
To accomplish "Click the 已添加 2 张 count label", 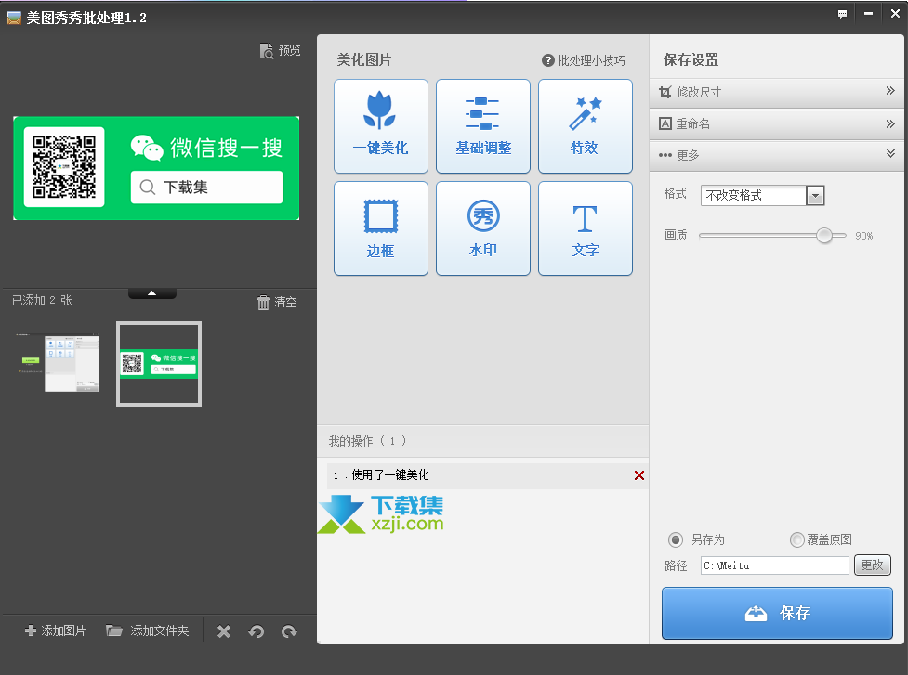I will click(42, 300).
